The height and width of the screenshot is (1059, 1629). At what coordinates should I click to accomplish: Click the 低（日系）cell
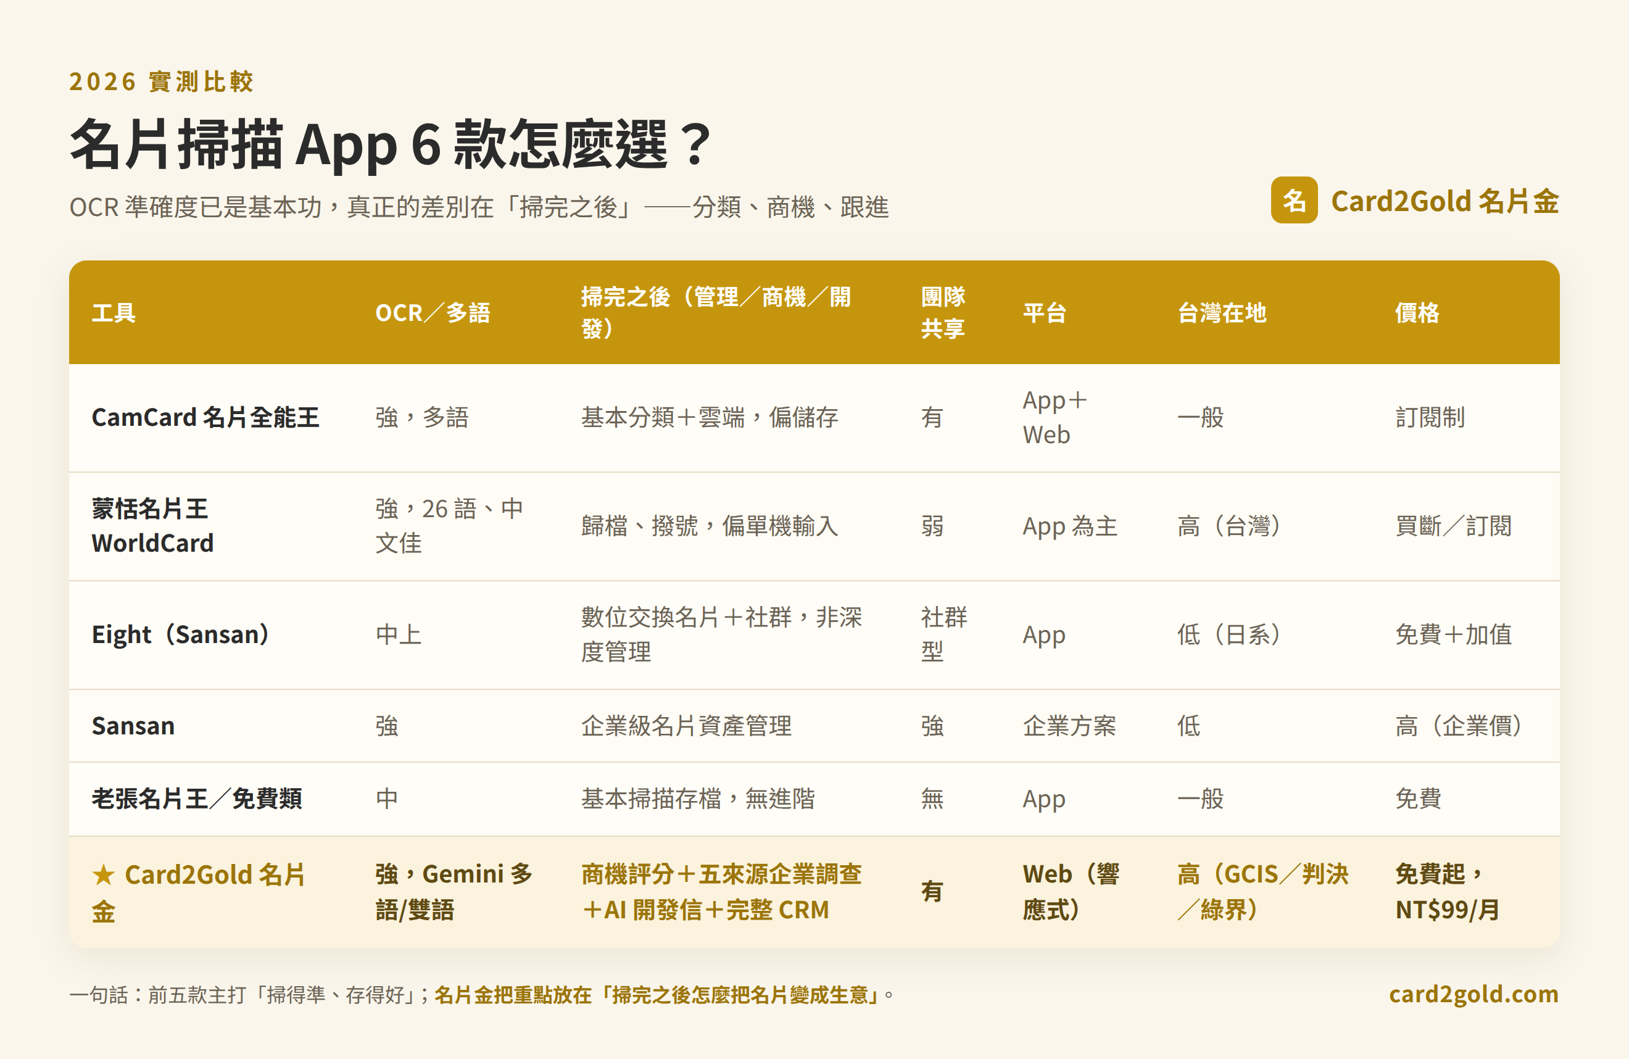(1229, 634)
